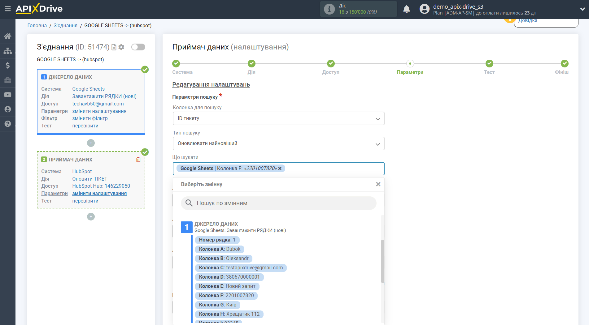
Task: Open the Колонка для пошуку dropdown
Action: (x=278, y=118)
